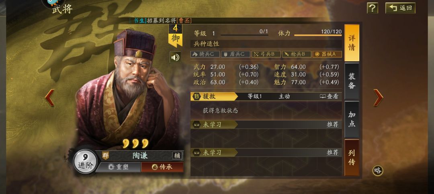434x194 pixels.
Task: Click the 重塑 reshape button
Action: point(119,167)
